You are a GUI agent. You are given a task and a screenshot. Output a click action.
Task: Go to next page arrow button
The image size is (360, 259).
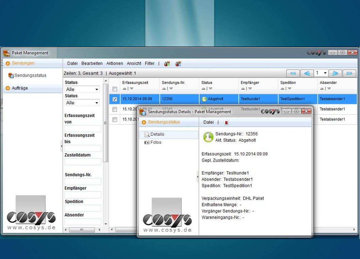point(335,73)
